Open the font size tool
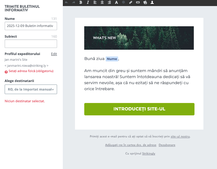 click(x=116, y=2)
